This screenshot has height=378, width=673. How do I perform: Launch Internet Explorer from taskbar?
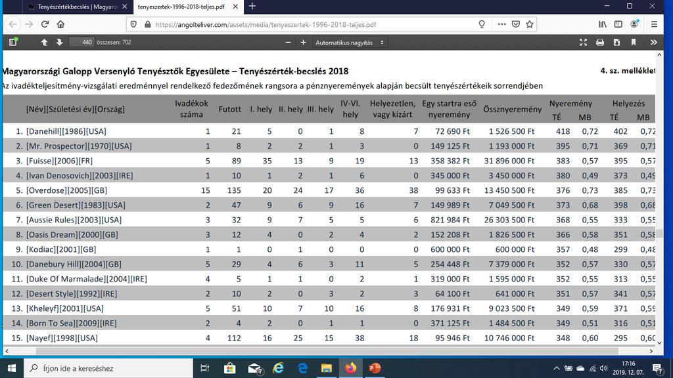279,368
